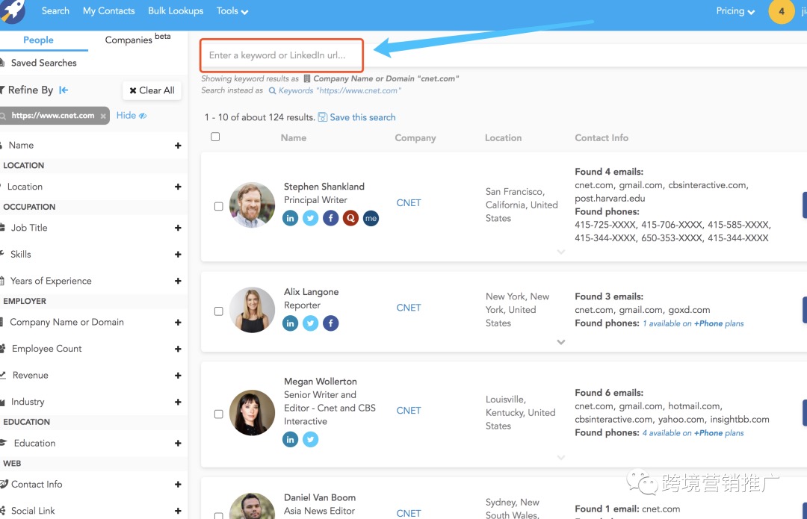Open Bulk Lookups in the top navigation
This screenshot has width=807, height=519.
point(176,10)
